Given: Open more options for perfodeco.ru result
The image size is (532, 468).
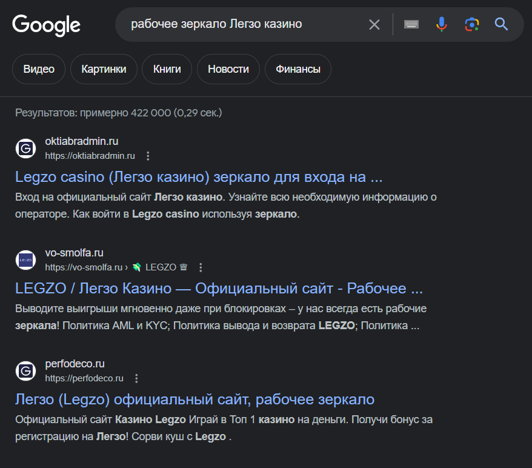Looking at the screenshot, I should click(x=136, y=378).
